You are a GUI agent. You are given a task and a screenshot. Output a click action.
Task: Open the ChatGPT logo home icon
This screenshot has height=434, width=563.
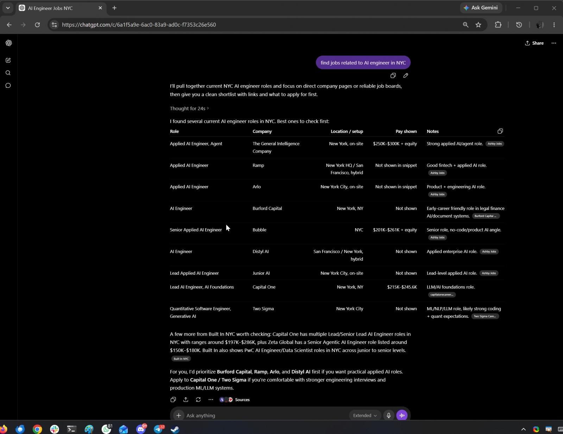[8, 43]
